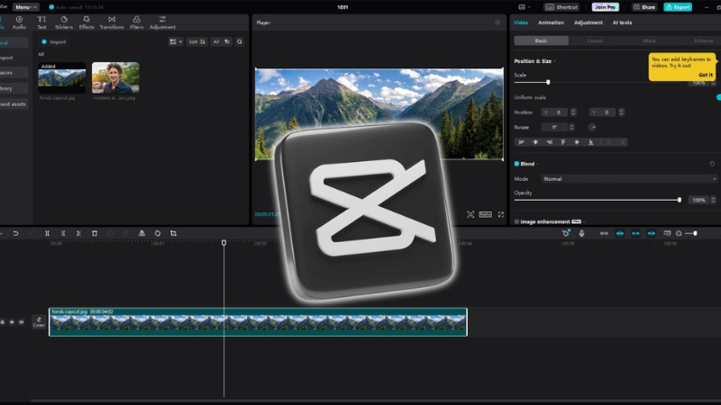Image resolution: width=721 pixels, height=405 pixels.
Task: Open the Shortcut button
Action: click(x=561, y=7)
